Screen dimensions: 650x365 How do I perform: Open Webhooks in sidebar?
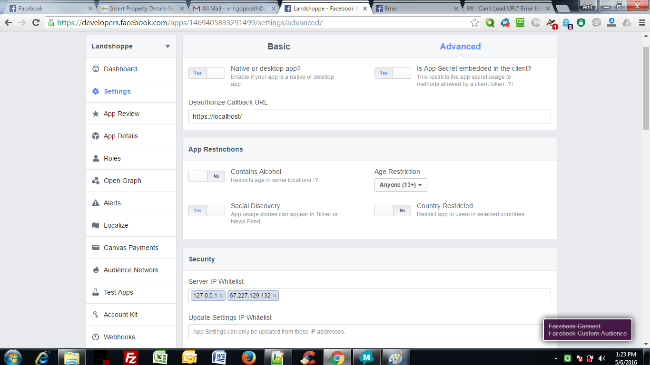coord(131,337)
